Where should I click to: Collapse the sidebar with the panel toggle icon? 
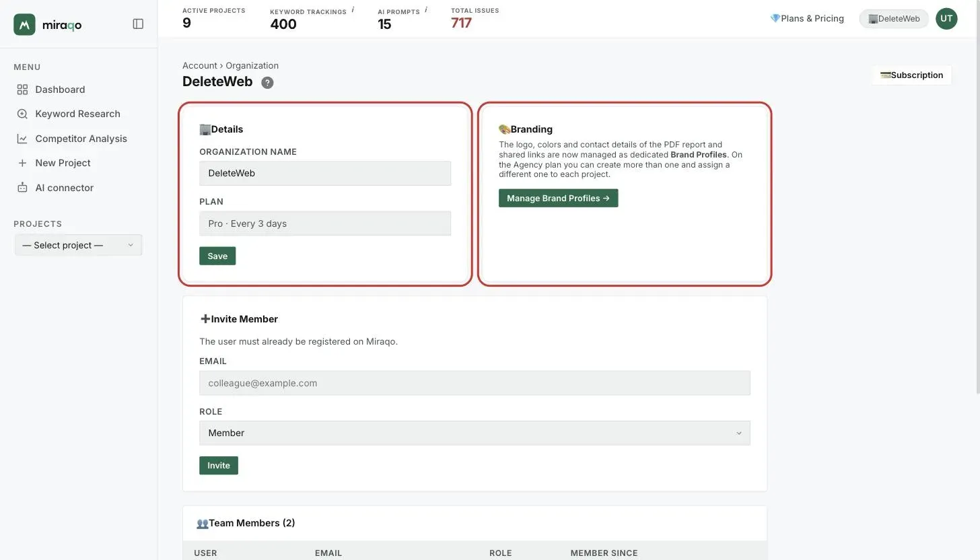pyautogui.click(x=138, y=24)
